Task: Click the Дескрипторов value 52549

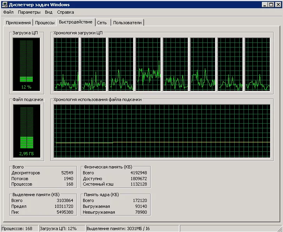Action: click(67, 173)
